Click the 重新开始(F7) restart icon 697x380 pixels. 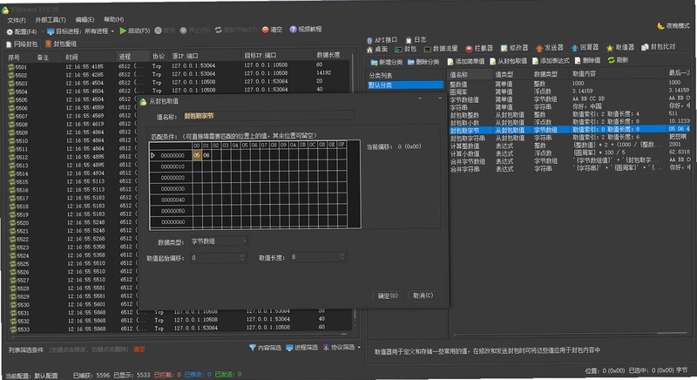pyautogui.click(x=219, y=31)
